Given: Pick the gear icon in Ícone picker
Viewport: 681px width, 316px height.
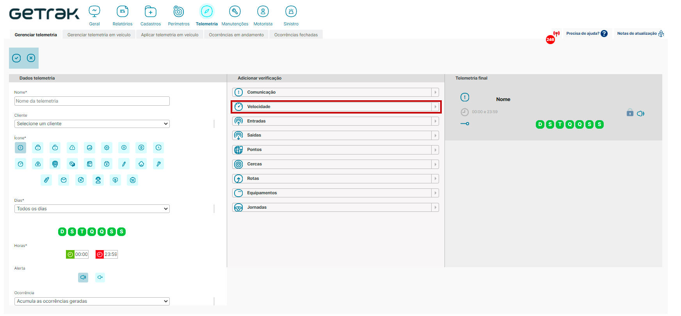Looking at the screenshot, I should [107, 147].
